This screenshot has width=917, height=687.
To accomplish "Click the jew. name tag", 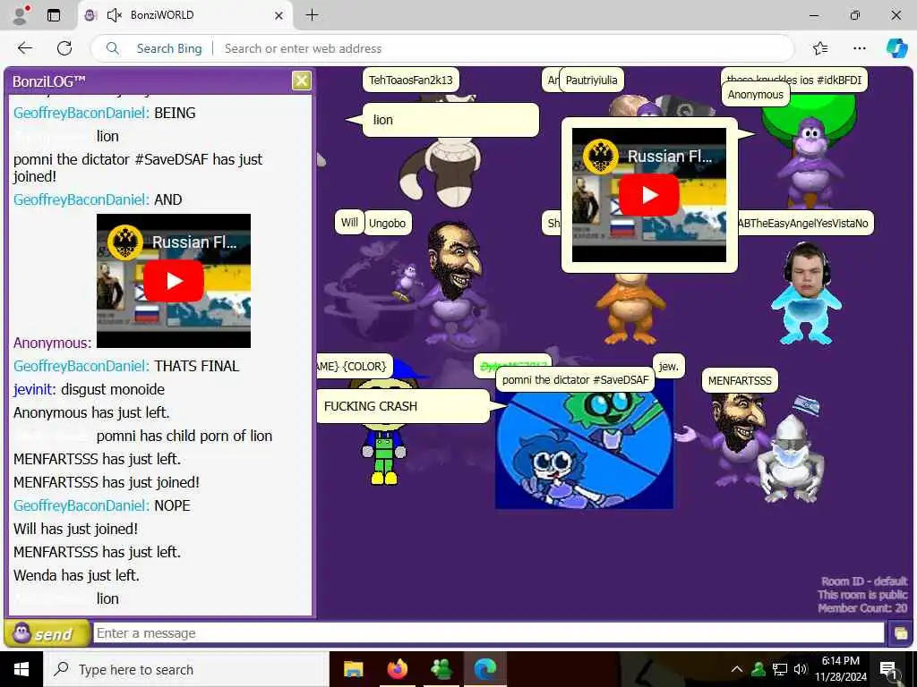I will pyautogui.click(x=668, y=366).
